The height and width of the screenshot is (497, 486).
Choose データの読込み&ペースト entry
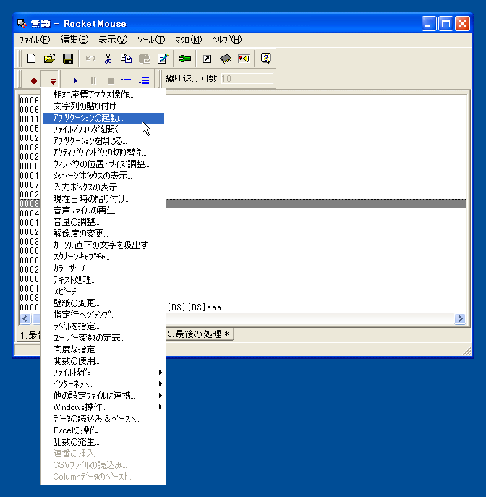pos(103,419)
